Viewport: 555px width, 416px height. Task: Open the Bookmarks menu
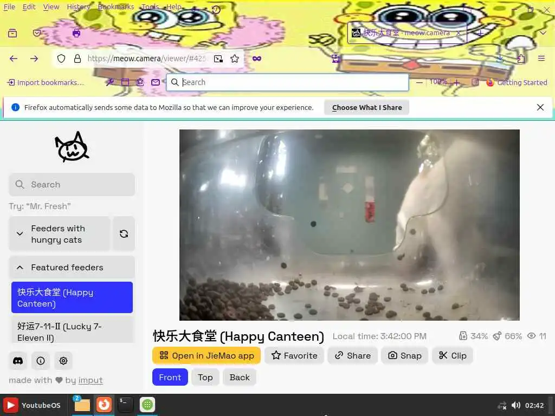click(116, 6)
